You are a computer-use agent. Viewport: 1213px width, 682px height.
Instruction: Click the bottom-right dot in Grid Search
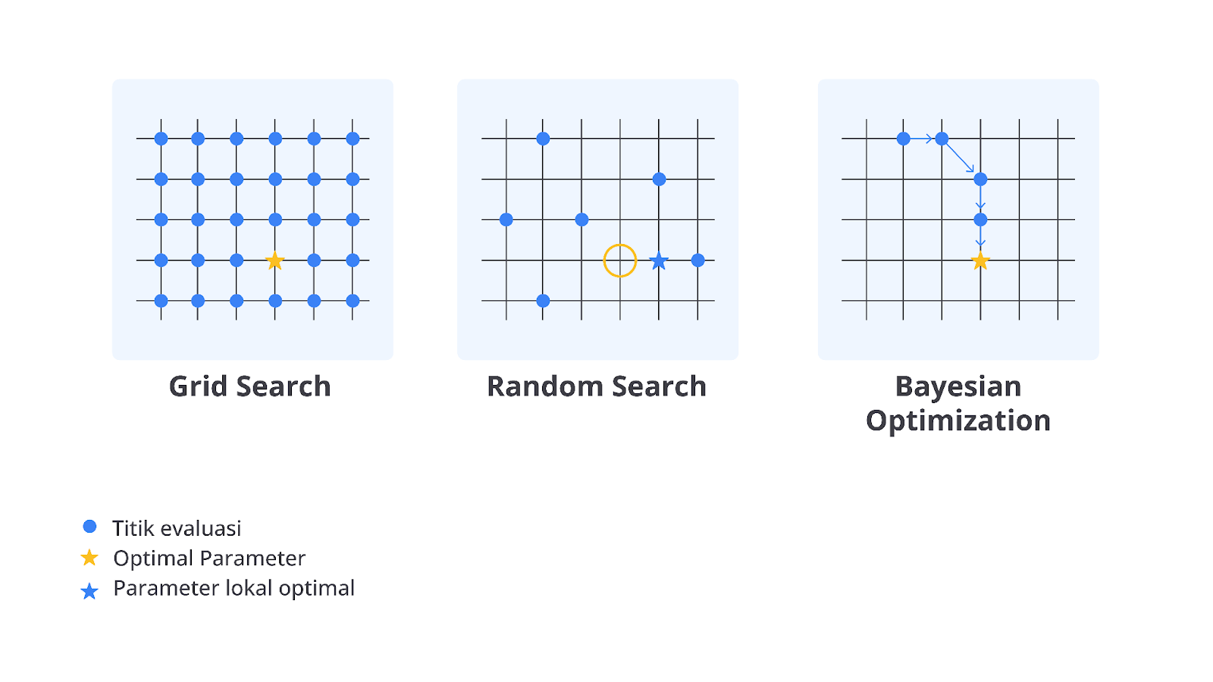coord(353,301)
